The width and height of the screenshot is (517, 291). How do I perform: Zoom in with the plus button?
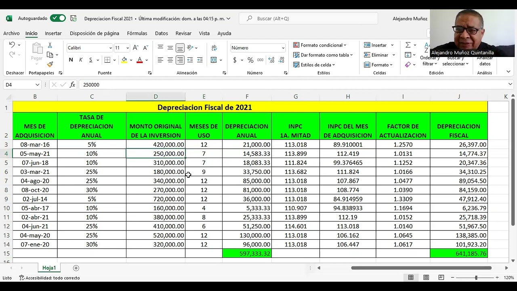click(497, 278)
